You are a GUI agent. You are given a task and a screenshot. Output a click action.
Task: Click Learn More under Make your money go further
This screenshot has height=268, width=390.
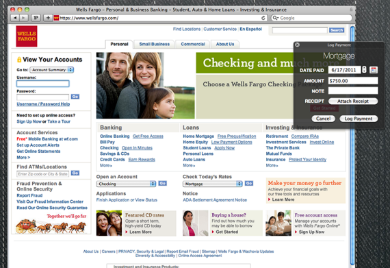[x=283, y=199]
